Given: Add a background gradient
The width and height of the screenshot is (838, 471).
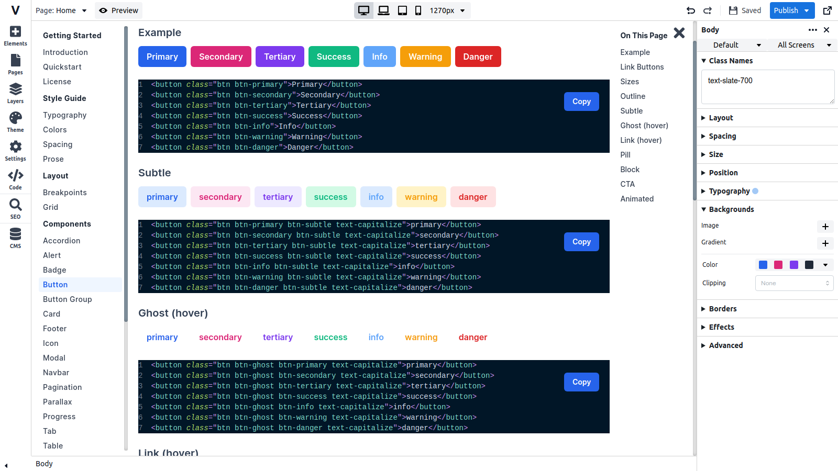Looking at the screenshot, I should tap(825, 243).
